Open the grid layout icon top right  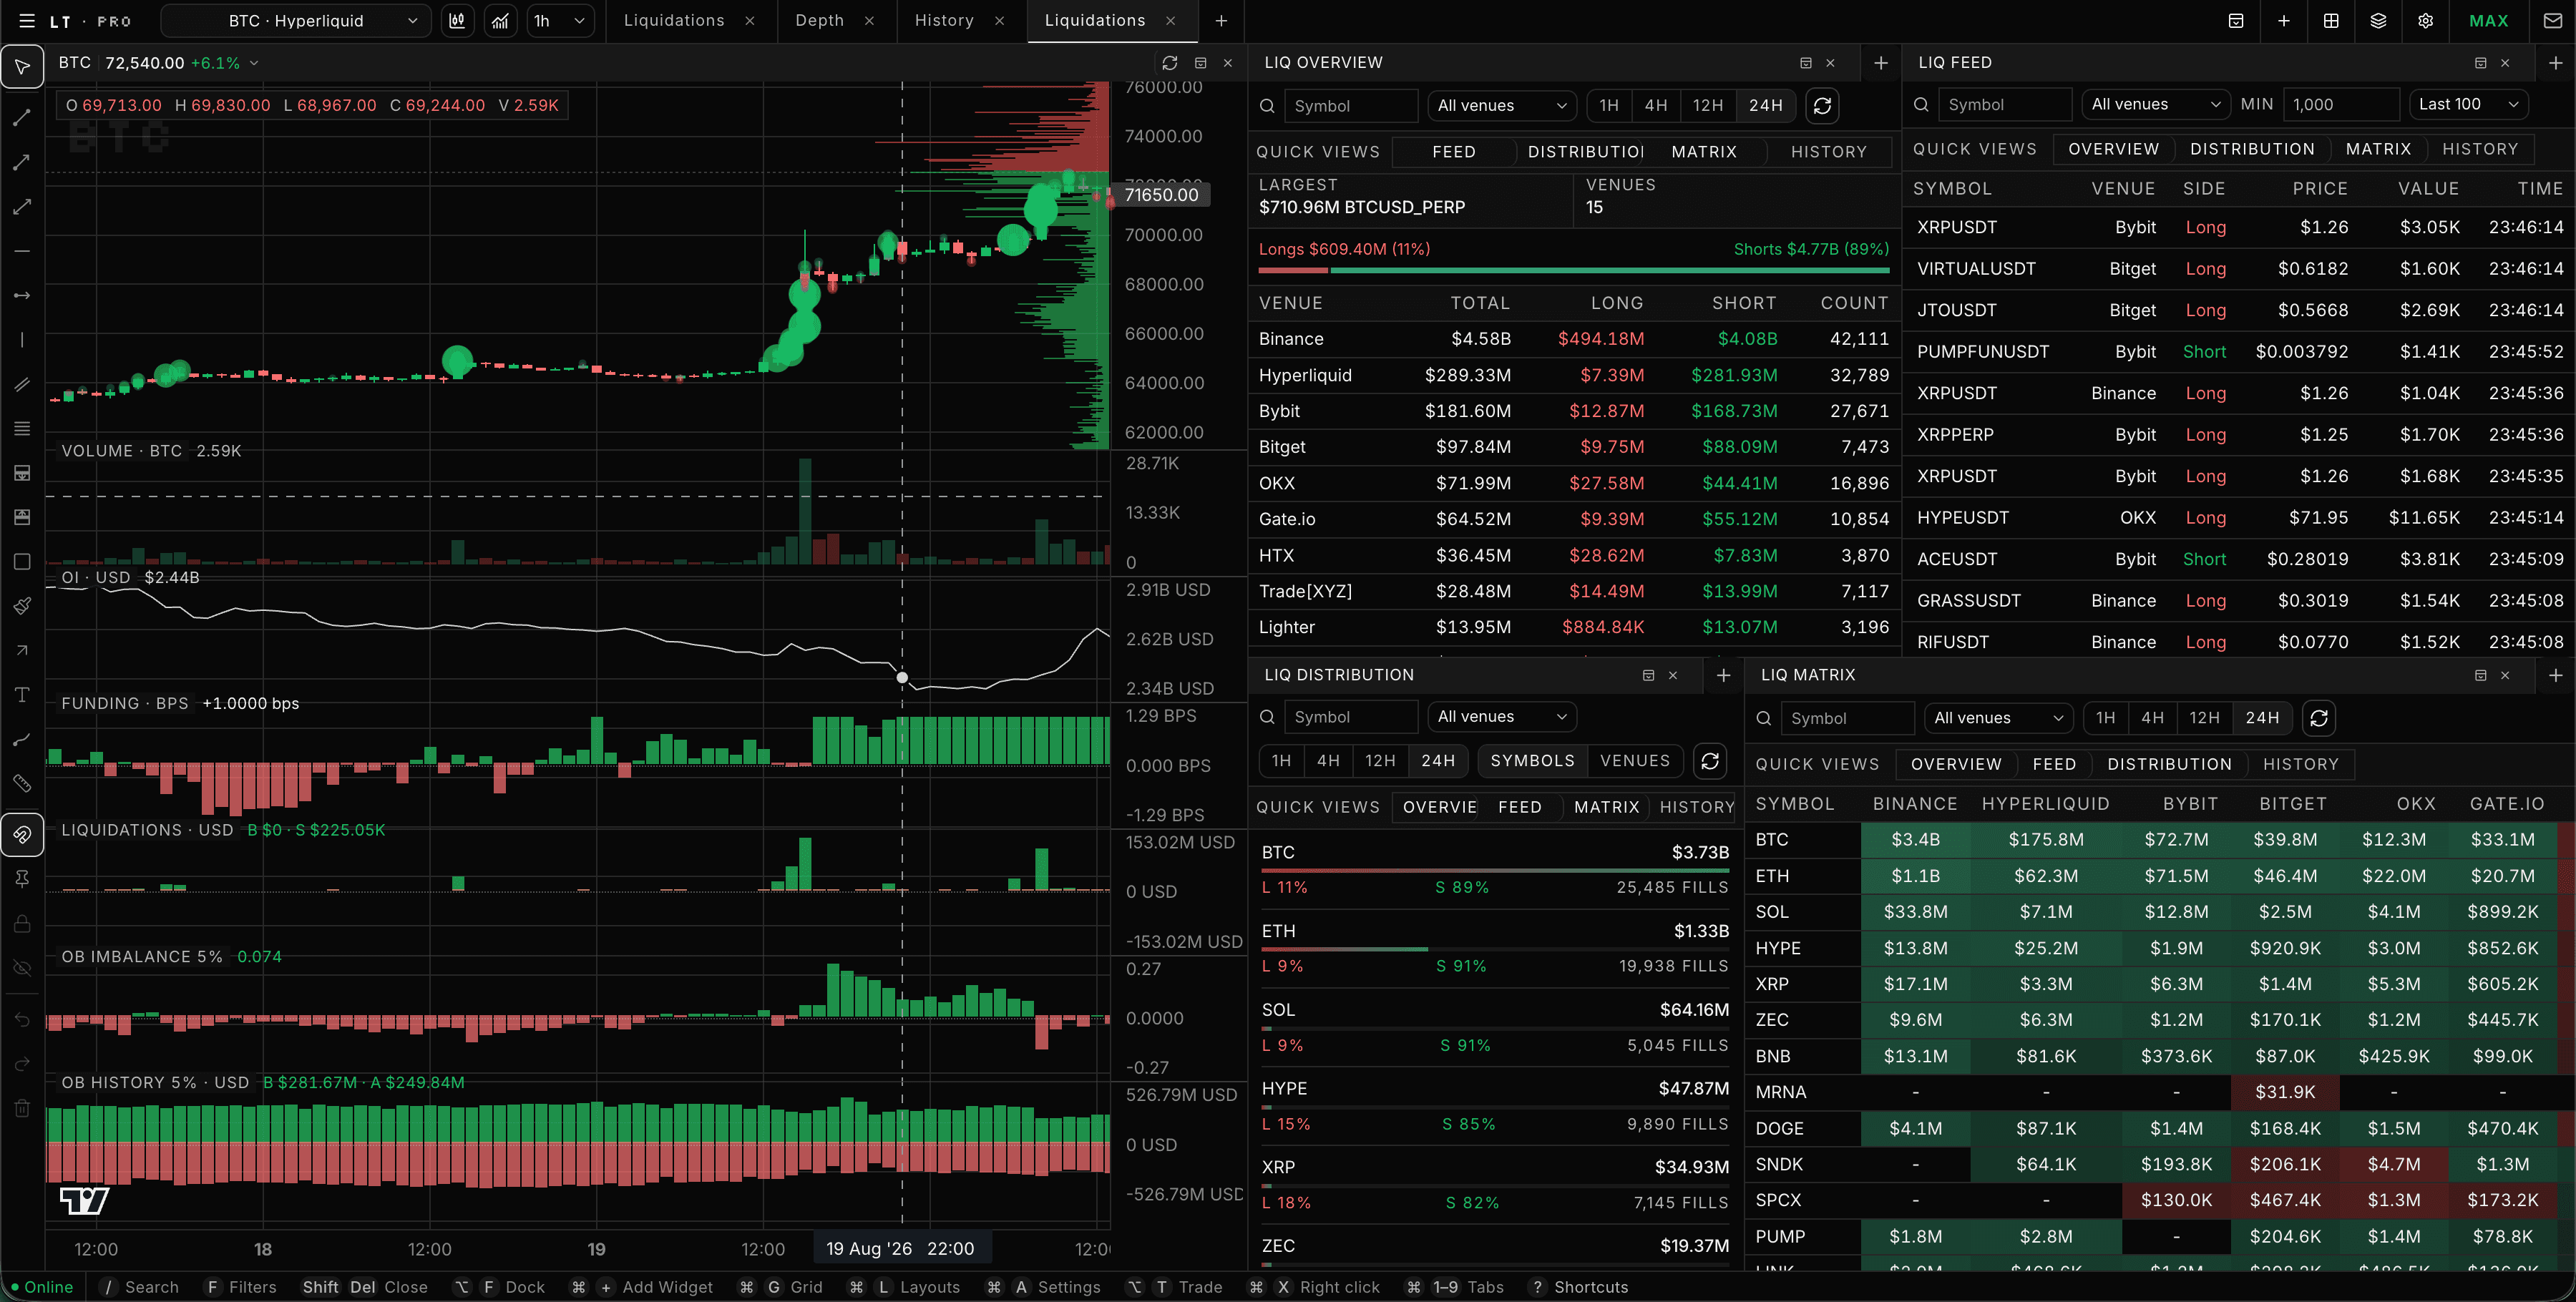(x=2331, y=20)
